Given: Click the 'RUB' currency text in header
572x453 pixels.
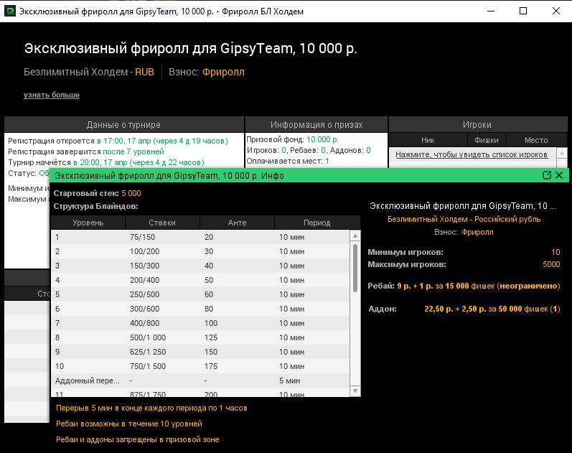Looking at the screenshot, I should point(144,72).
